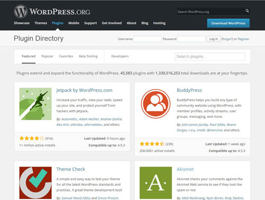The height and width of the screenshot is (200, 265).
Task: Select the Featured tab
Action: click(29, 56)
